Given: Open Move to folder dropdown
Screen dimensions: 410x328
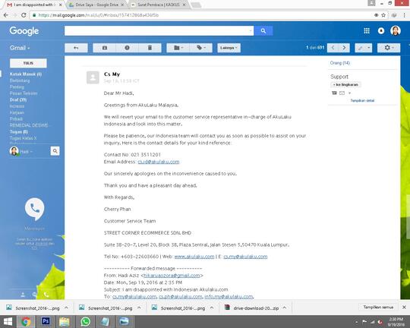Looking at the screenshot, I should point(178,48).
